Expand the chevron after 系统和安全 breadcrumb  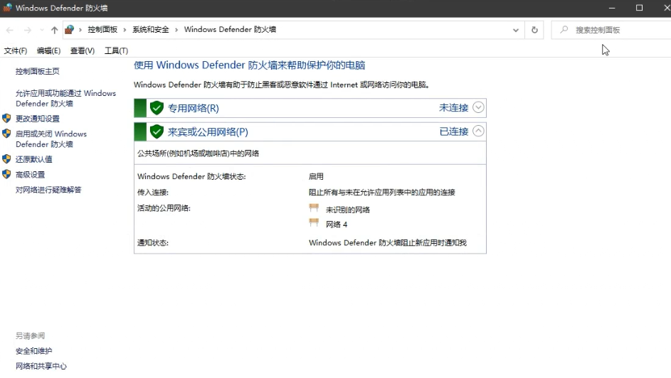(x=176, y=30)
